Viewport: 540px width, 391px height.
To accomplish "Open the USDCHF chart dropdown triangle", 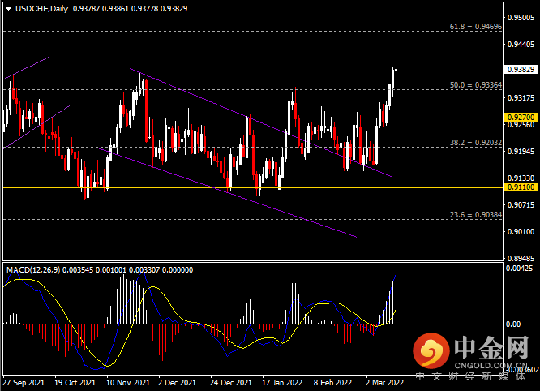I will pyautogui.click(x=9, y=9).
